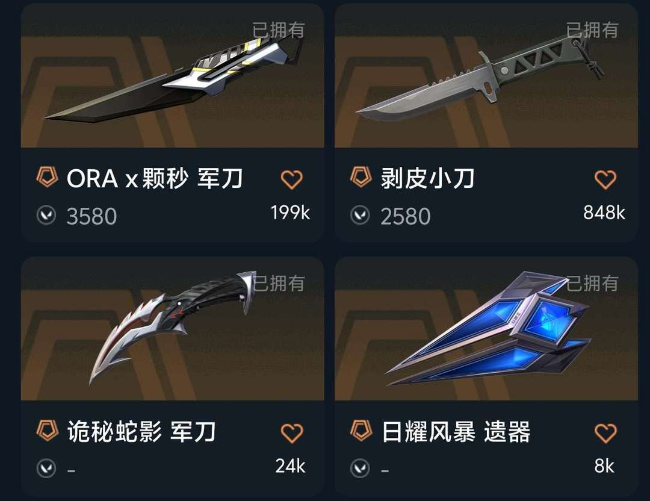Click the tier badge beside ORA x 颗秒 军刀
Viewport: 650px width, 501px height.
point(47,177)
